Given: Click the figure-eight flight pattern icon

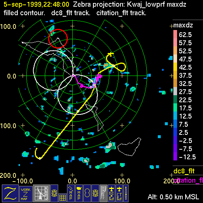Looking at the screenshot, I should click(x=87, y=193).
